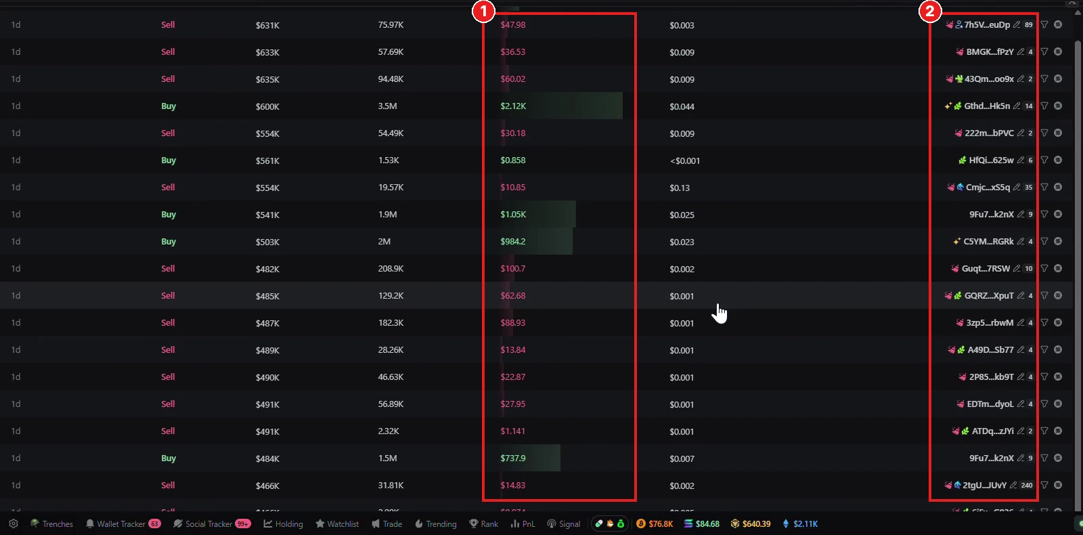The image size is (1083, 535).
Task: Open explorer icon for Cmjc...xS5q row
Action: pos(1058,187)
